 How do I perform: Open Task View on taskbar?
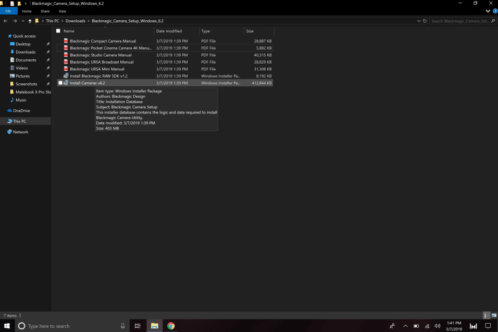(138, 326)
